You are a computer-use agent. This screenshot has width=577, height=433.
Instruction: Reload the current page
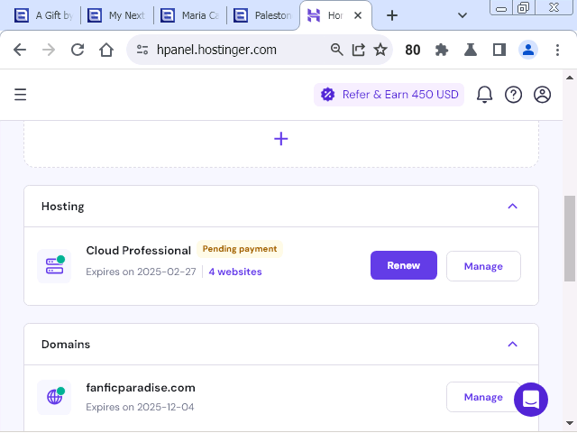[78, 50]
